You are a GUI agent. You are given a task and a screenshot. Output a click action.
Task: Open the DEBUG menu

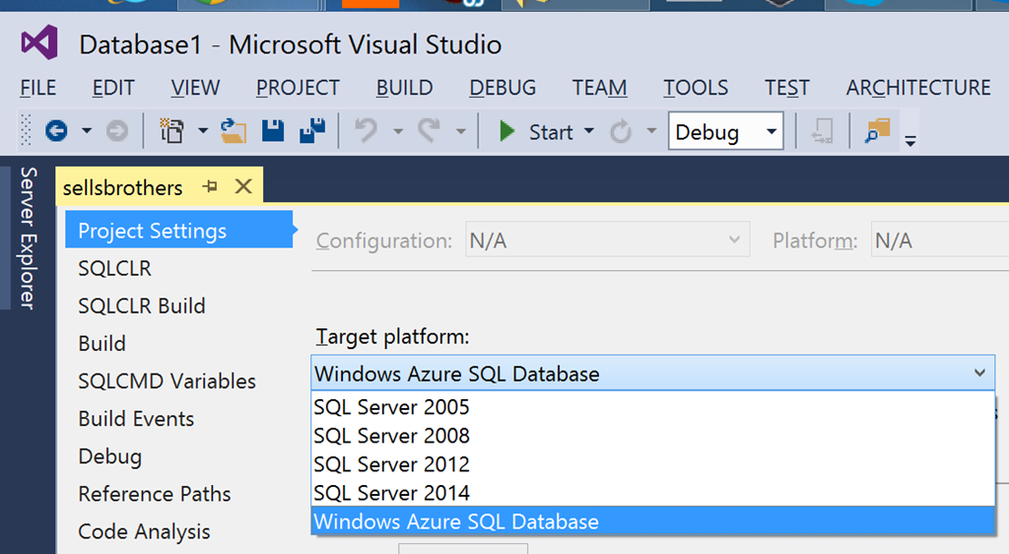click(x=503, y=88)
